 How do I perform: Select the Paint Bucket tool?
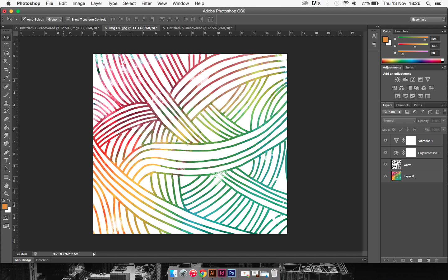(6, 127)
